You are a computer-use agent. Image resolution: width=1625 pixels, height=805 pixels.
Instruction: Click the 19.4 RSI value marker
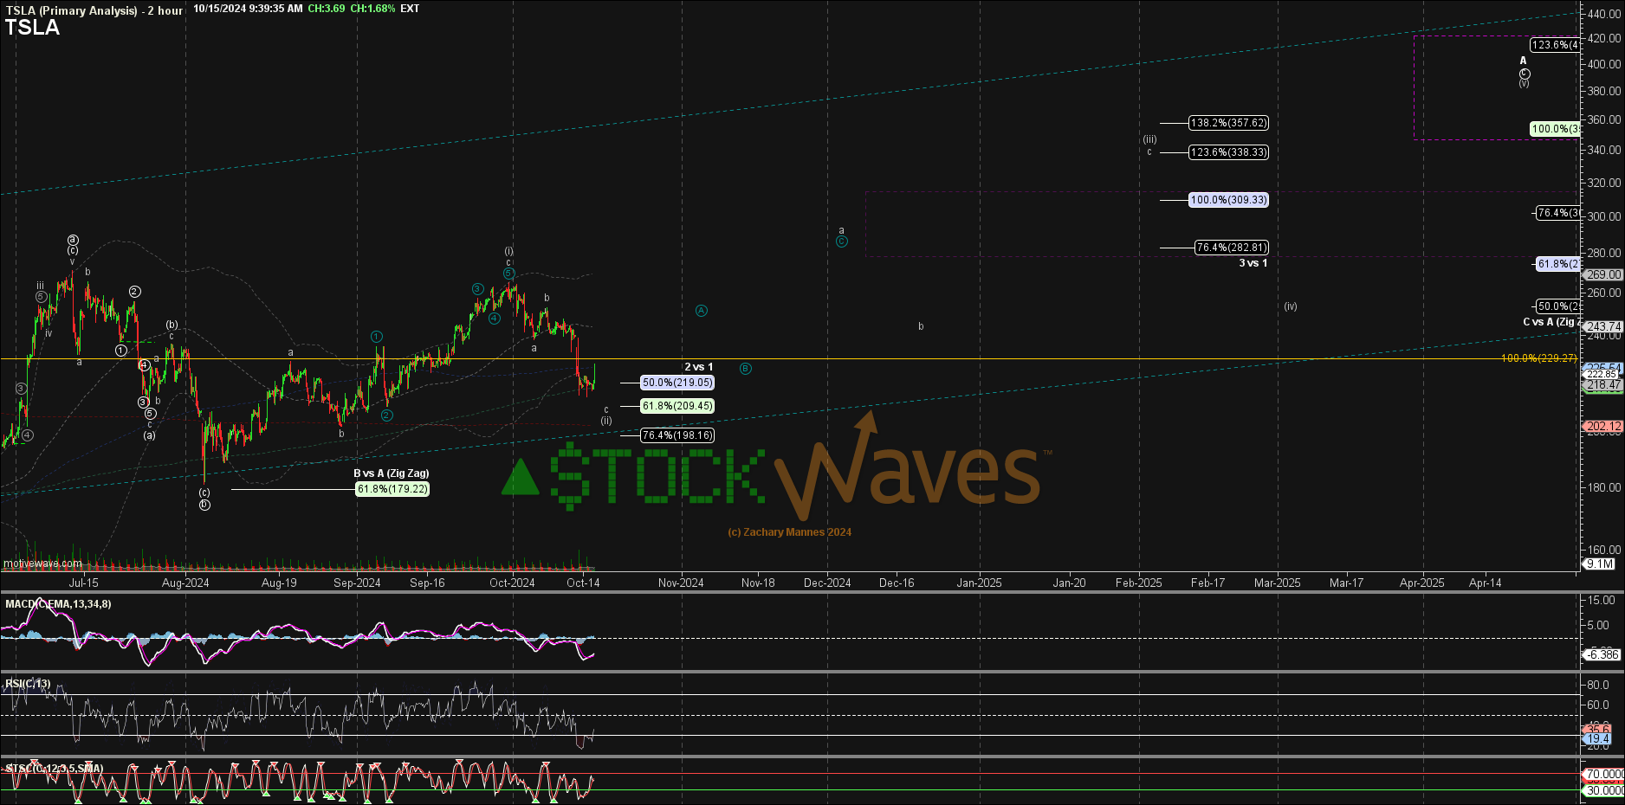[x=1598, y=739]
